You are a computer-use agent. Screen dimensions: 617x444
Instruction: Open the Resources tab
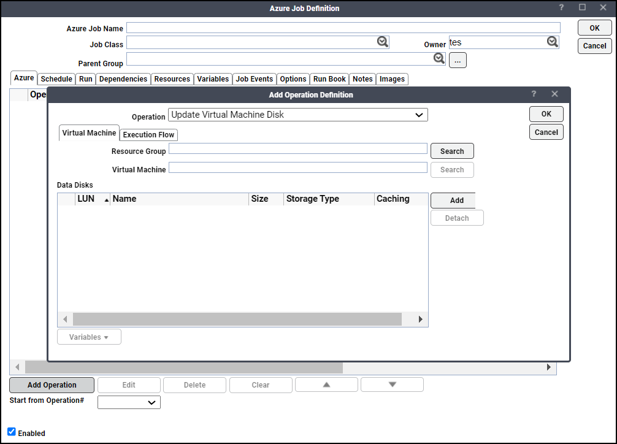(x=172, y=79)
